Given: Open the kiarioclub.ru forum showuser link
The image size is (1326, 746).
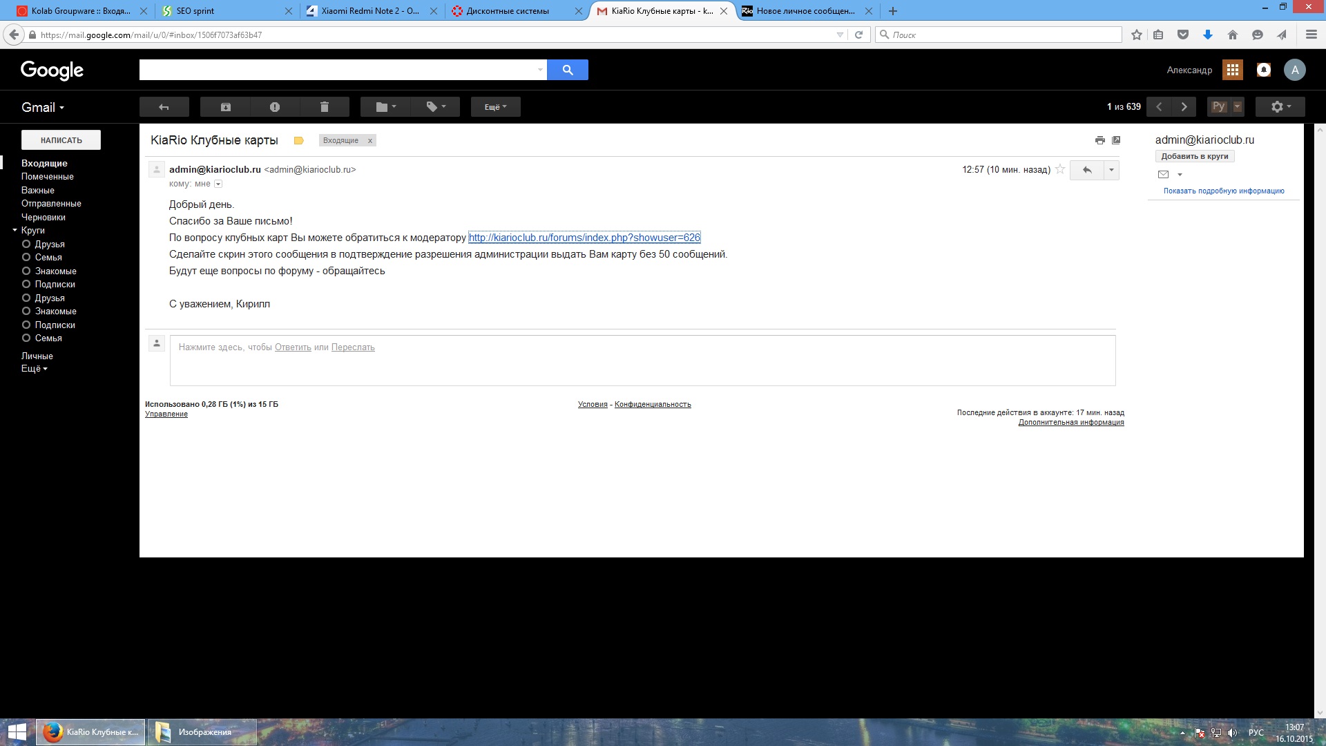Looking at the screenshot, I should point(584,238).
